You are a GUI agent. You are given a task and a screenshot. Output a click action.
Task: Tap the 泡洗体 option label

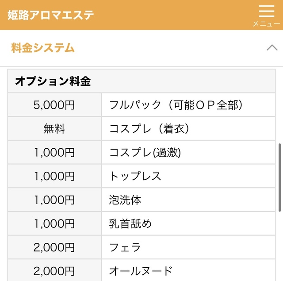click(125, 200)
